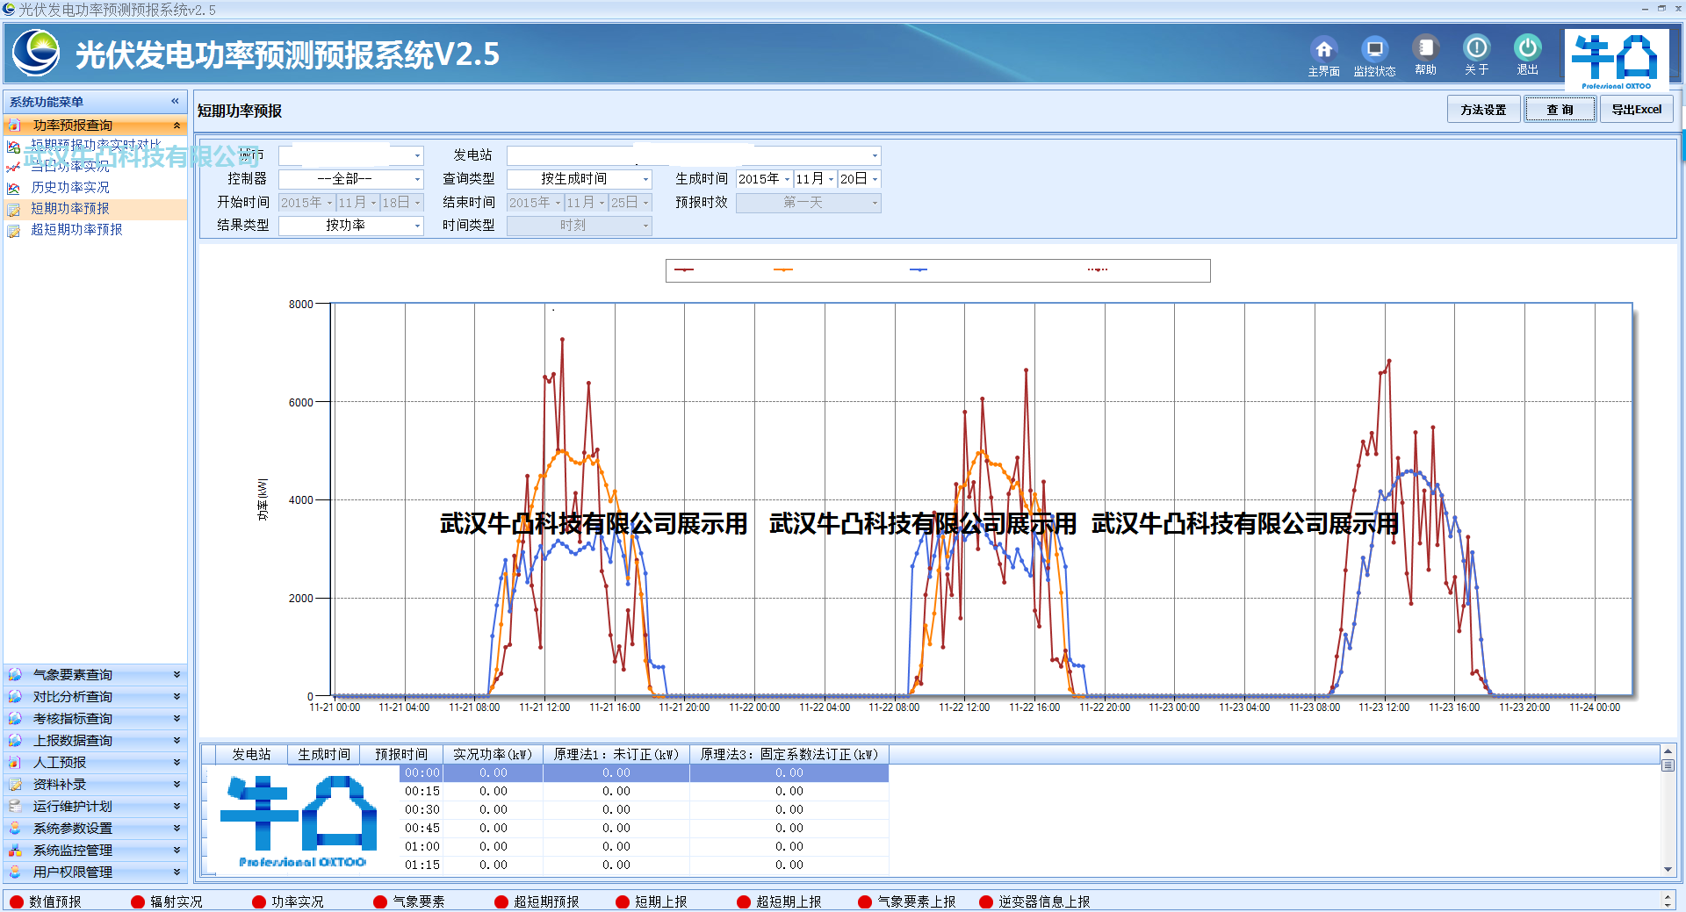
Task: Toggle the red 数值预报 status indicator
Action: click(17, 901)
